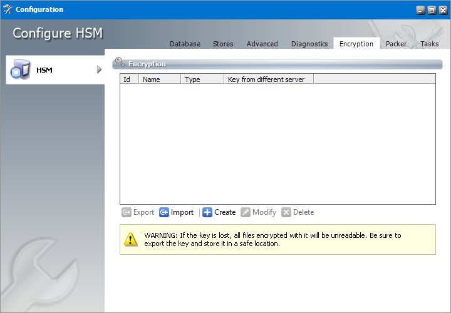Click the Import key icon
The width and height of the screenshot is (451, 313).
(164, 212)
